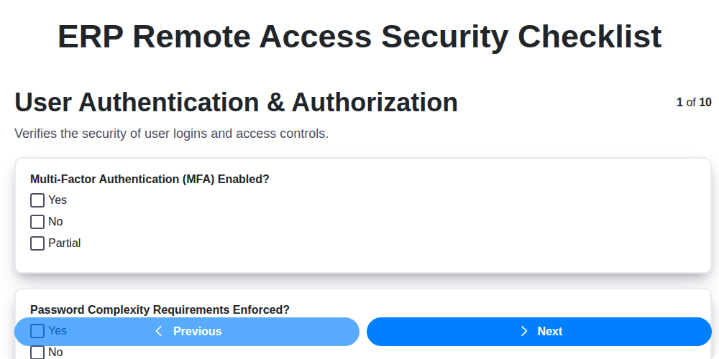The height and width of the screenshot is (359, 719).
Task: Mark the Partial checkbox for MFA
Action: coord(37,243)
